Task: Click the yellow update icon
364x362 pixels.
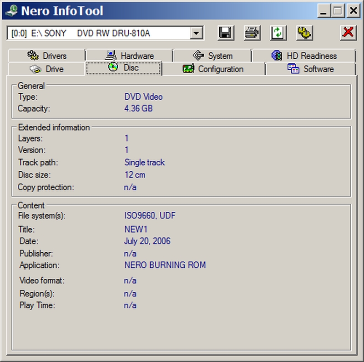Action: [304, 33]
